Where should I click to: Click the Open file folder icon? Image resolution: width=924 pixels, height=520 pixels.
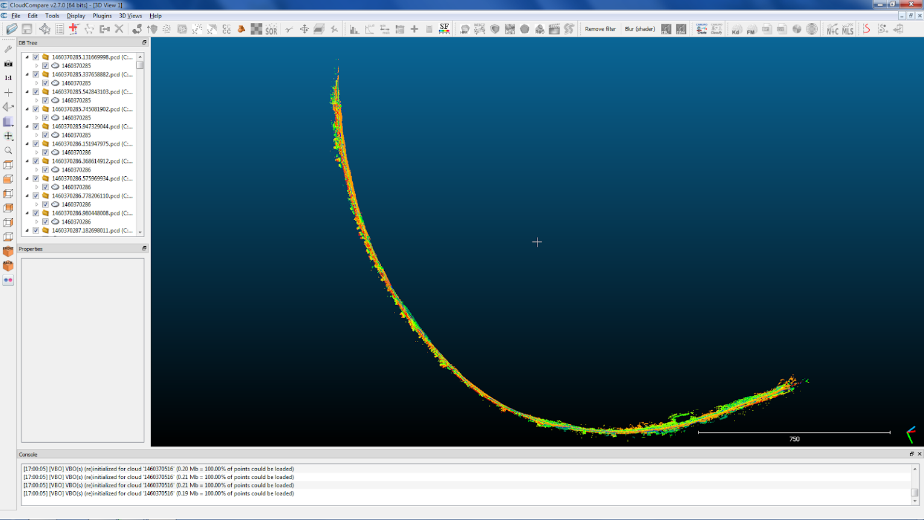click(11, 29)
